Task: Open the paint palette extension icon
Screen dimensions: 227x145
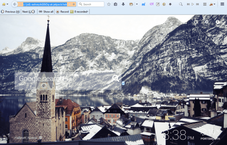Action: pos(164,4)
